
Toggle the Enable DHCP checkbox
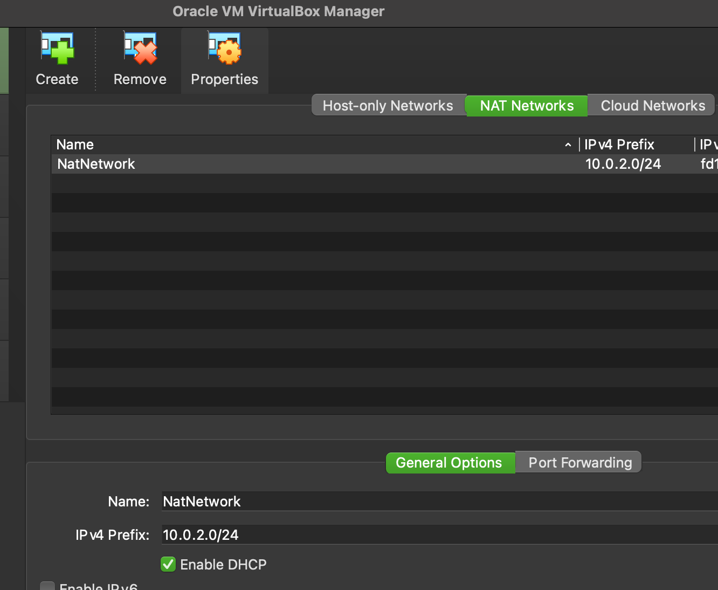168,564
